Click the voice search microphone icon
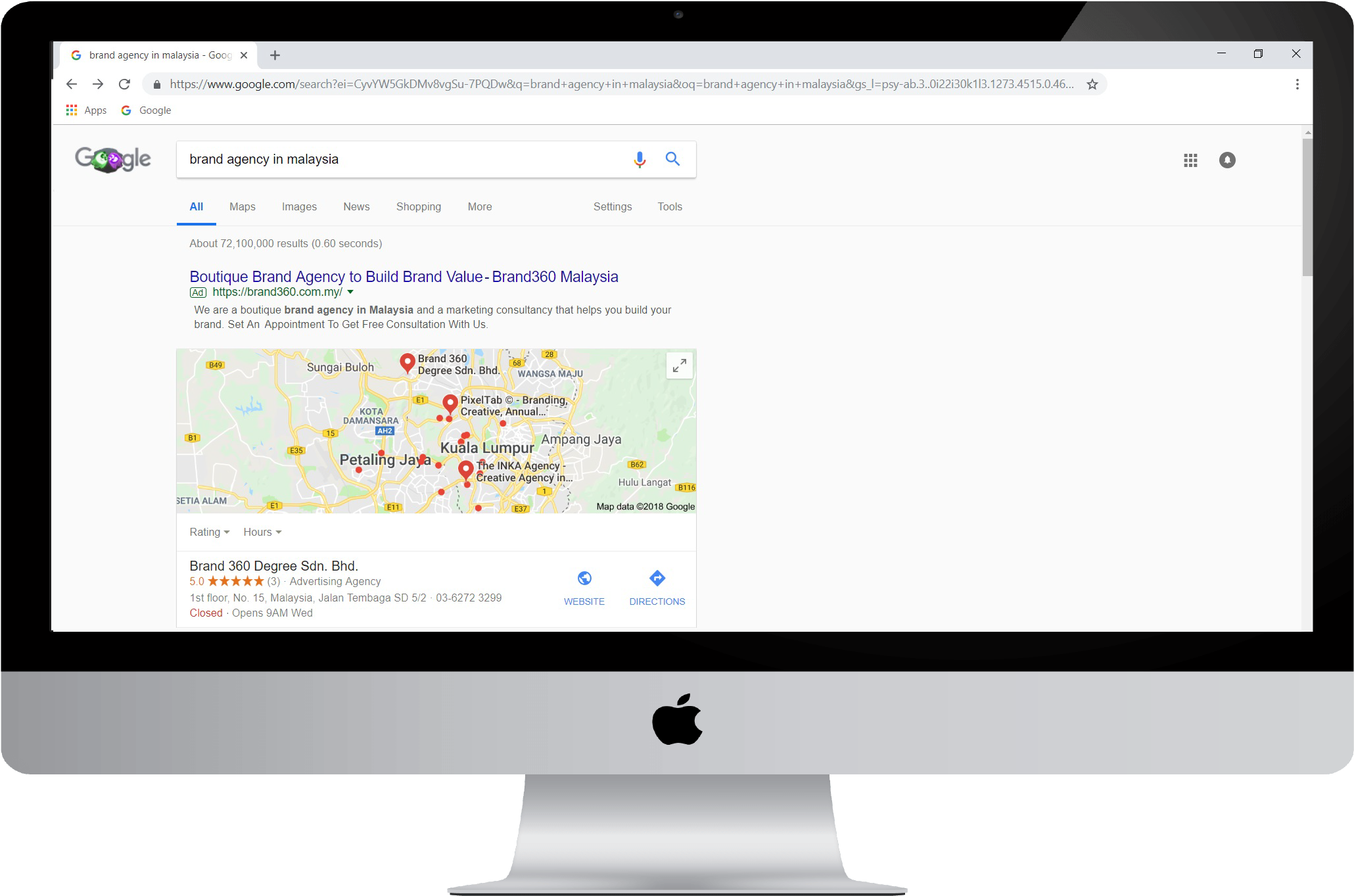This screenshot has width=1354, height=896. tap(639, 159)
